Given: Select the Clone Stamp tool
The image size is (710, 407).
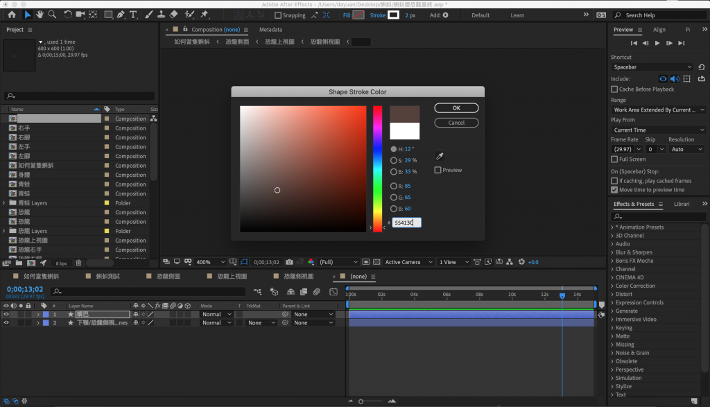Looking at the screenshot, I should tap(160, 15).
